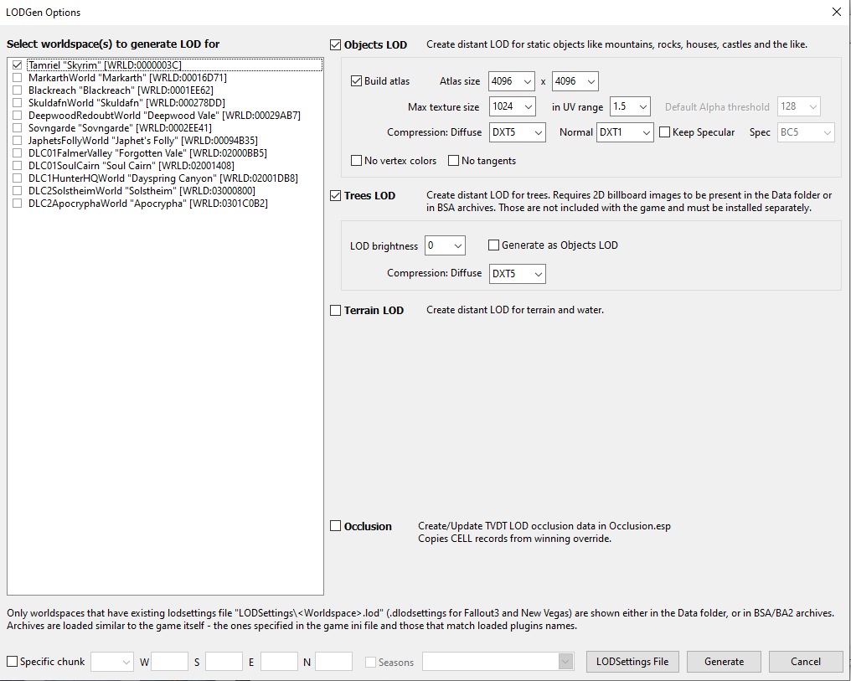Screen dimensions: 851x681
Task: Enable the No vertex colors option
Action: tap(357, 161)
